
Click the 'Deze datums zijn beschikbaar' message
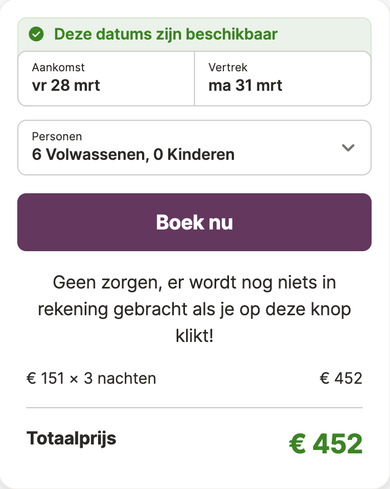click(x=165, y=34)
